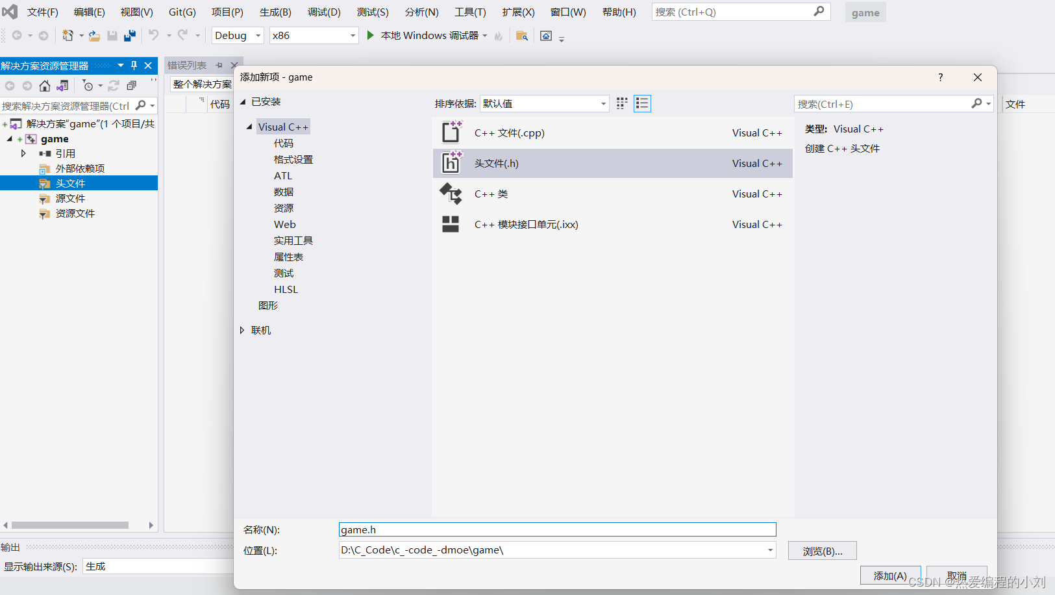Expand the Online templates node

click(x=242, y=330)
